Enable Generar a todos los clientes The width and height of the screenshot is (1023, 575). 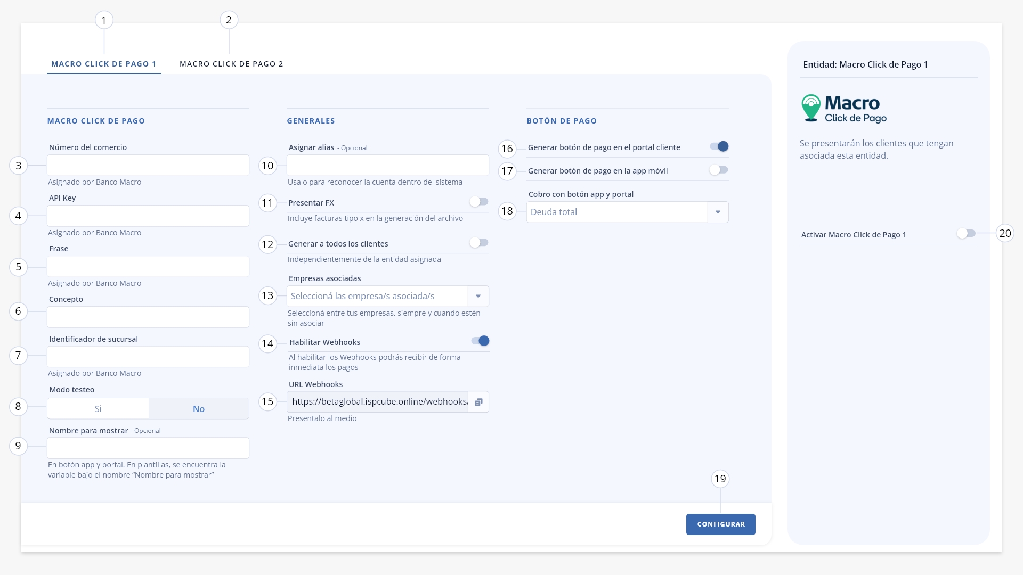(479, 243)
